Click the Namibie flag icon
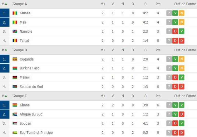197x137 pixels. (15, 31)
